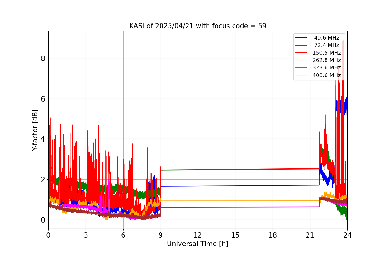Click y-axis tick label 4
The height and width of the screenshot is (257, 386).
[43, 139]
